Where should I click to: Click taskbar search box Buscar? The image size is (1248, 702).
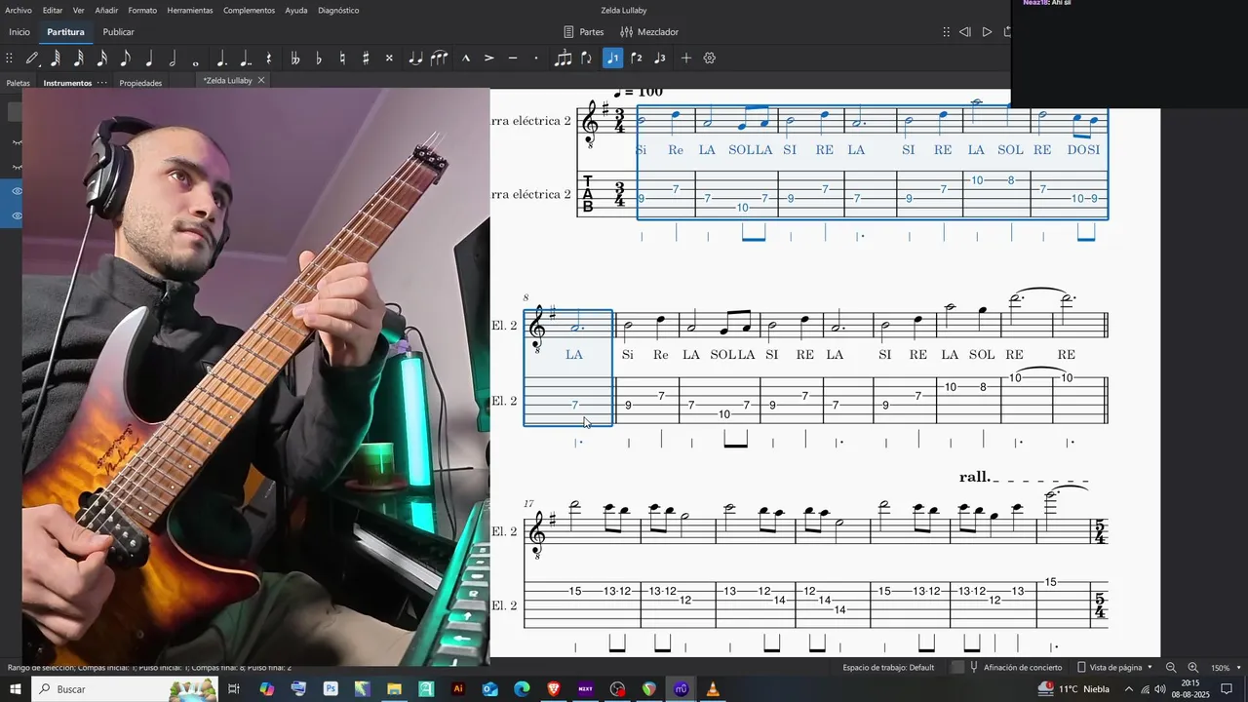pyautogui.click(x=125, y=689)
